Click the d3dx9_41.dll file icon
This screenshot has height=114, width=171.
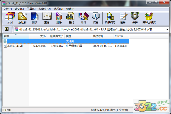(x=5, y=46)
